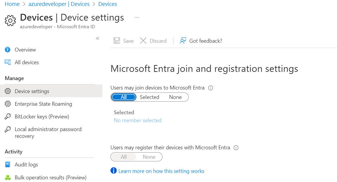Select Device settings menu item
Screen dimensions: 337x182
tap(51, 91)
